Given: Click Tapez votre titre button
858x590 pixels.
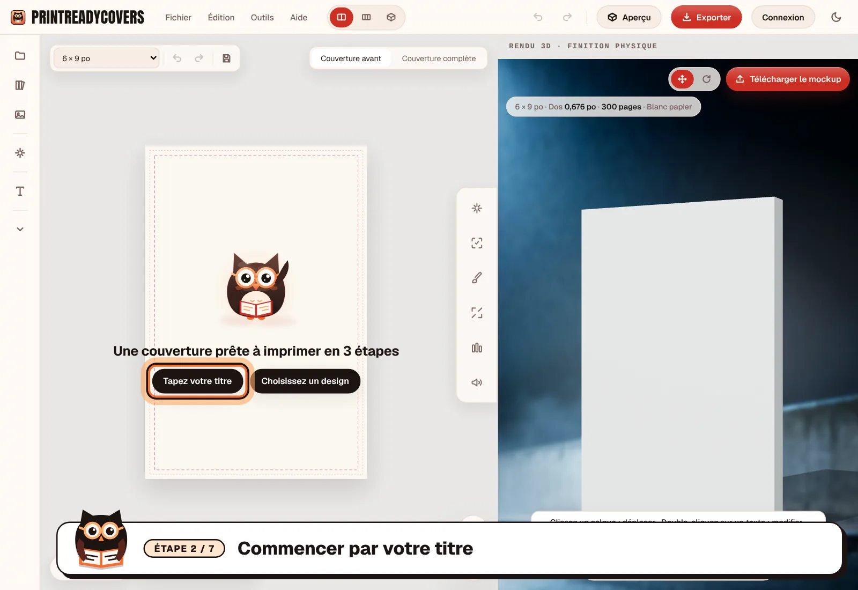Looking at the screenshot, I should coord(197,381).
